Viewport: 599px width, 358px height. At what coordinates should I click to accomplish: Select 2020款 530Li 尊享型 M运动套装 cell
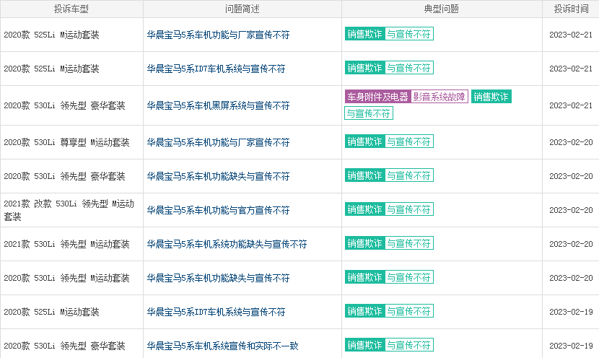point(71,142)
